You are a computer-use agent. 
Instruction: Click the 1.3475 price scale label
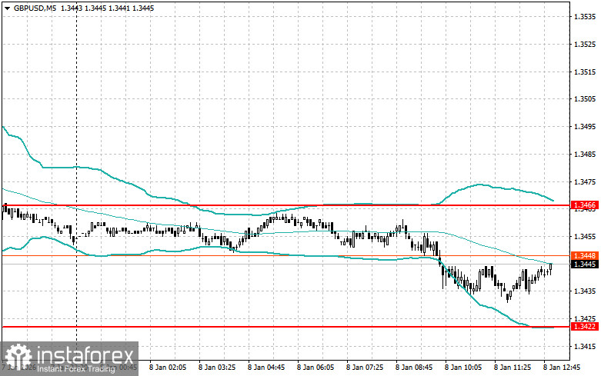point(583,182)
